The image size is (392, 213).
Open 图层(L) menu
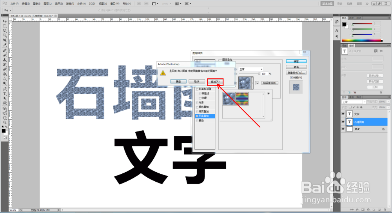(x=47, y=4)
